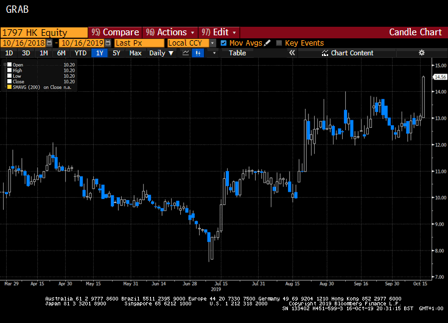Select the YTD time range tab
448x323 pixels.
click(x=80, y=53)
